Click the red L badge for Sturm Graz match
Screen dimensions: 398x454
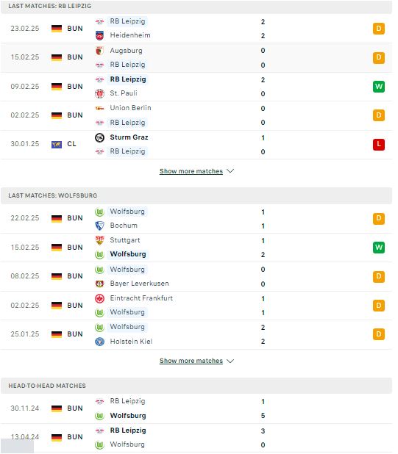(379, 144)
